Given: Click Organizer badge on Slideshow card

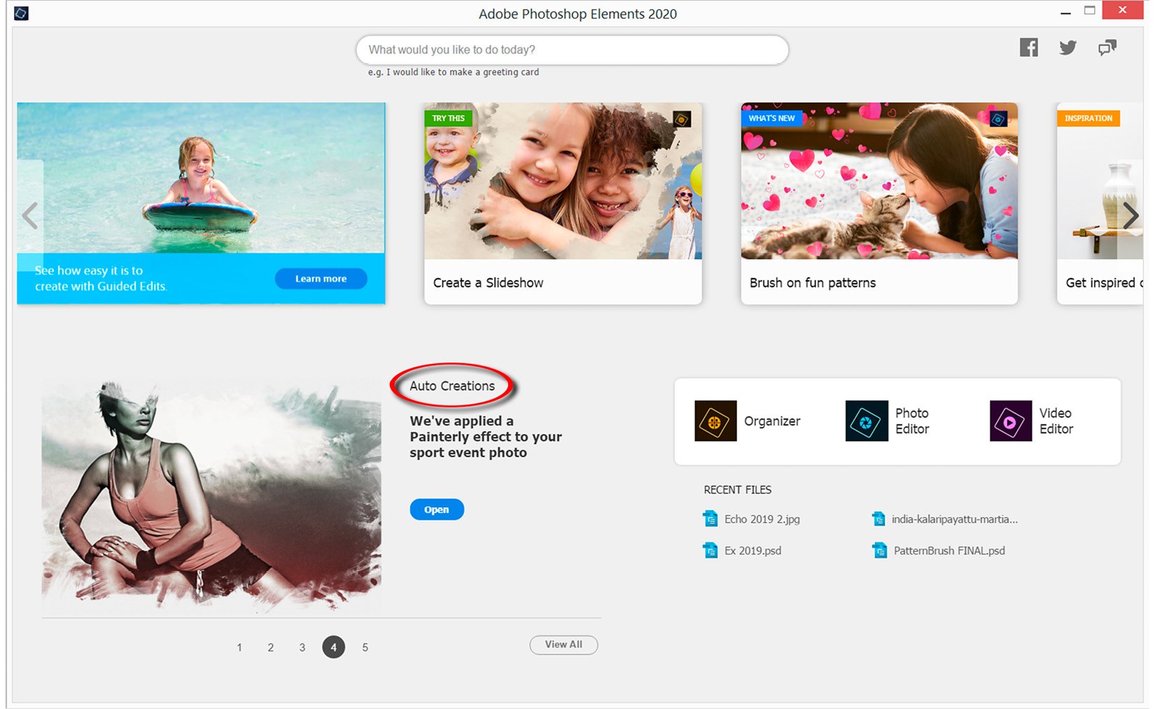Looking at the screenshot, I should (681, 119).
